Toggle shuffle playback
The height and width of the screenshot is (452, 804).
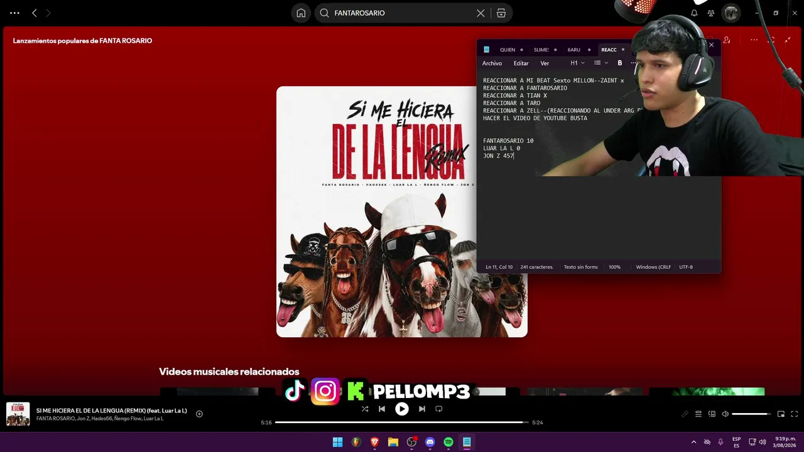(x=365, y=409)
